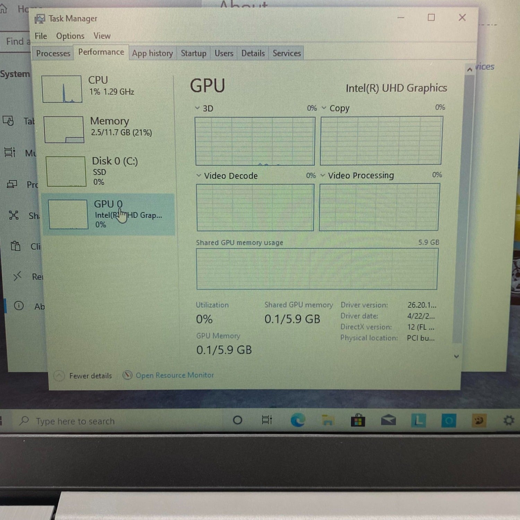This screenshot has width=520, height=520.
Task: Expand the 3D graph engine dropdown
Action: coord(197,108)
